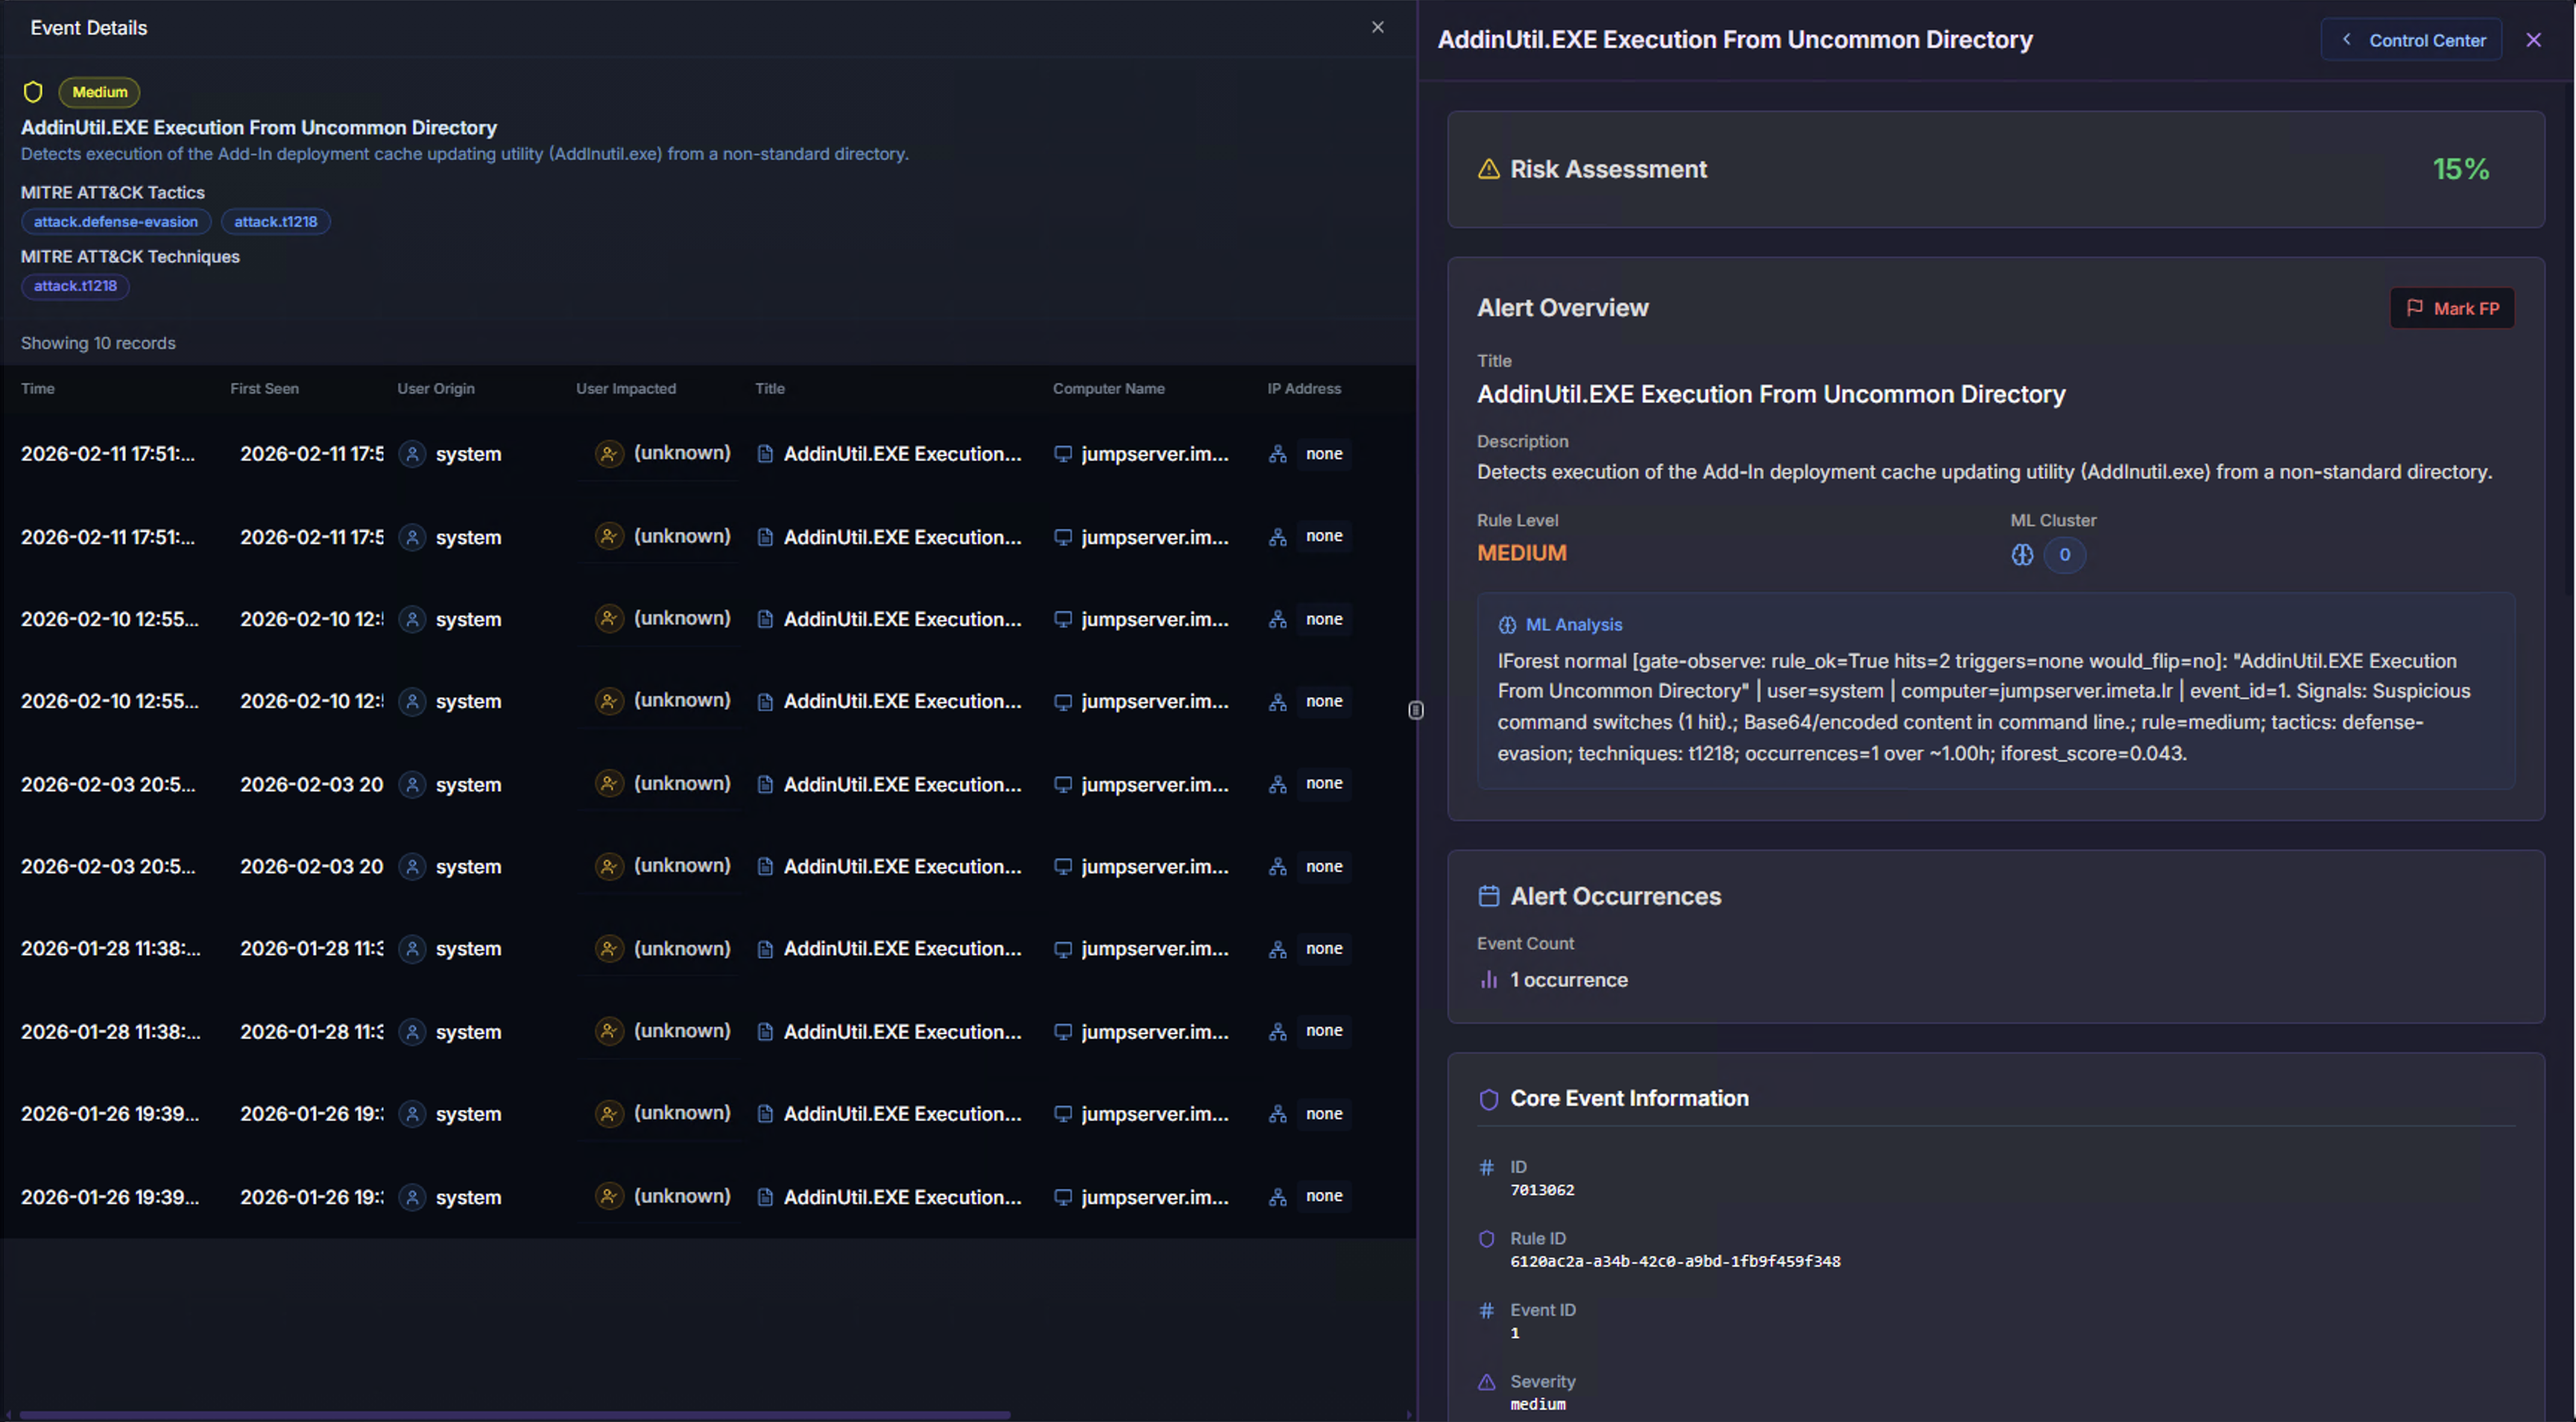This screenshot has width=2576, height=1422.
Task: Click the user icon in first system row
Action: [412, 453]
